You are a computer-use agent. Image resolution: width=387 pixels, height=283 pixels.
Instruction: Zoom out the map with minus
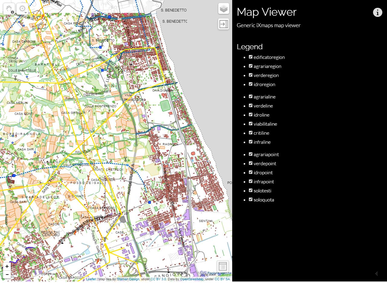pyautogui.click(x=7, y=274)
